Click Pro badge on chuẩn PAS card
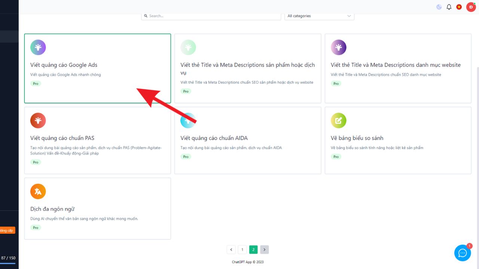479x269 pixels. click(36, 163)
